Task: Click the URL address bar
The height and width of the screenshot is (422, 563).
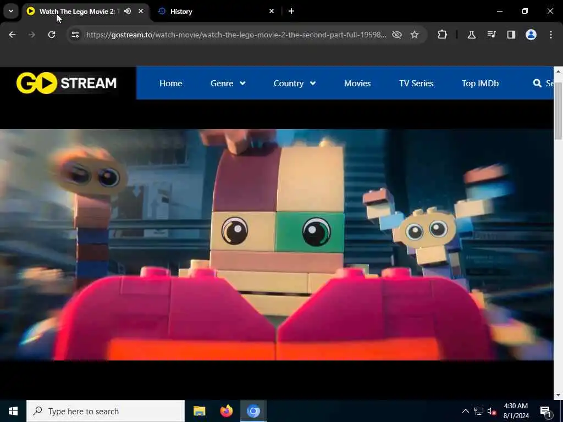Action: pos(236,35)
